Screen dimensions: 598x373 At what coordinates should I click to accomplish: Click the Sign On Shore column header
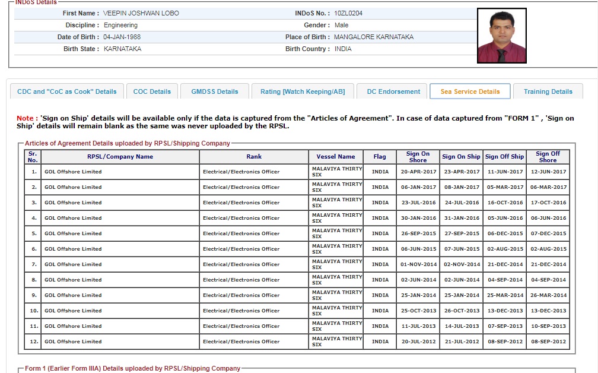[418, 157]
